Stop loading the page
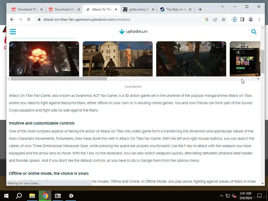 tap(29, 19)
